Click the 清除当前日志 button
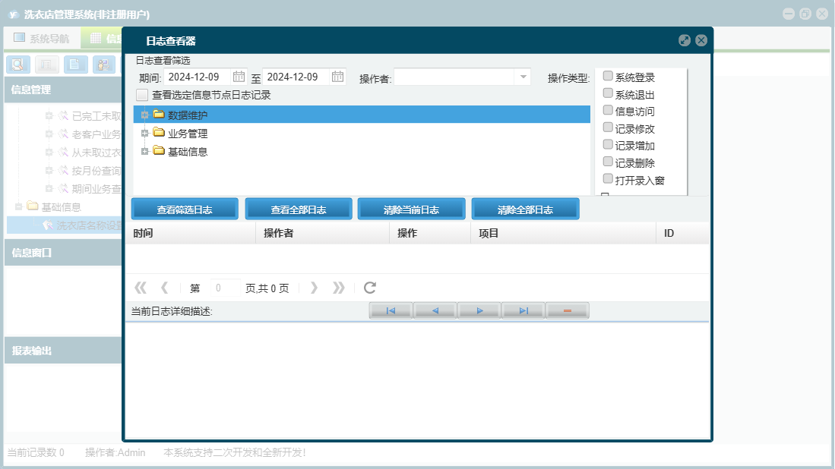 point(411,209)
